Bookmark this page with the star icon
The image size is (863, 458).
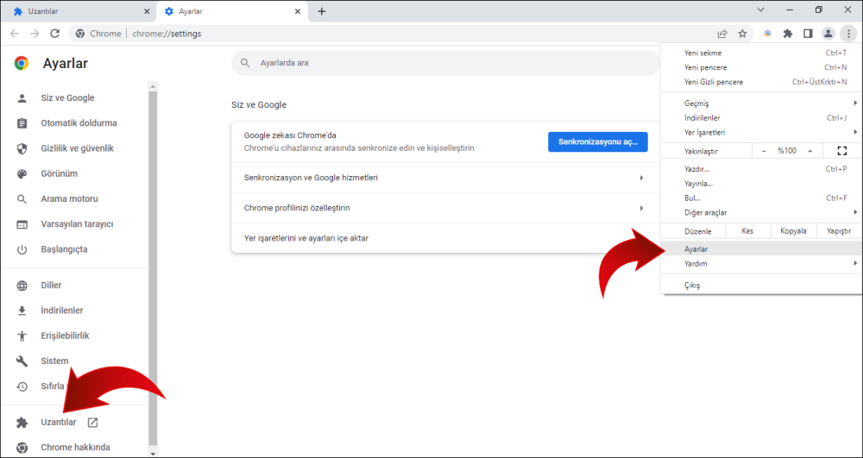click(x=742, y=34)
